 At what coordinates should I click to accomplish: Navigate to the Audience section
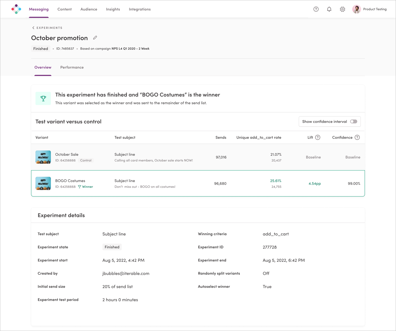point(89,9)
